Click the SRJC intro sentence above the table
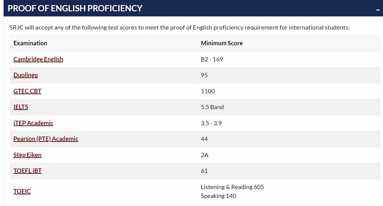Viewport: 383px width, 206px height. click(179, 28)
